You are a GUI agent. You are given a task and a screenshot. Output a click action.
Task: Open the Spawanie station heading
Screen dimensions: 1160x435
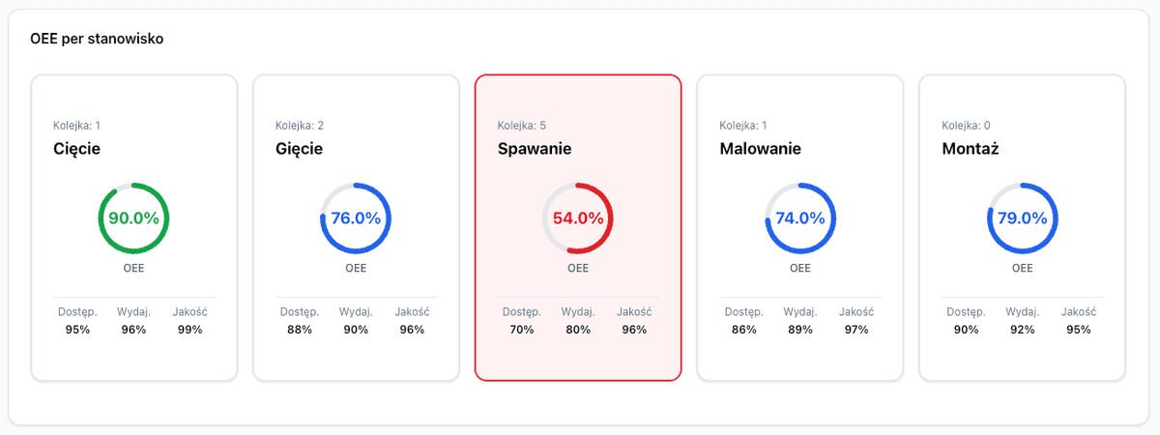click(535, 149)
